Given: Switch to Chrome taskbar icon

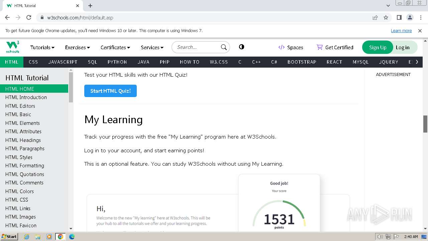Looking at the screenshot, I should coord(61,237).
